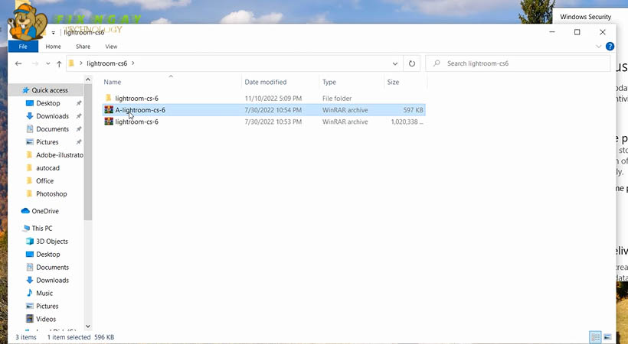Expand the address bar history dropdown
Screen dimensions: 628x344
(395, 63)
